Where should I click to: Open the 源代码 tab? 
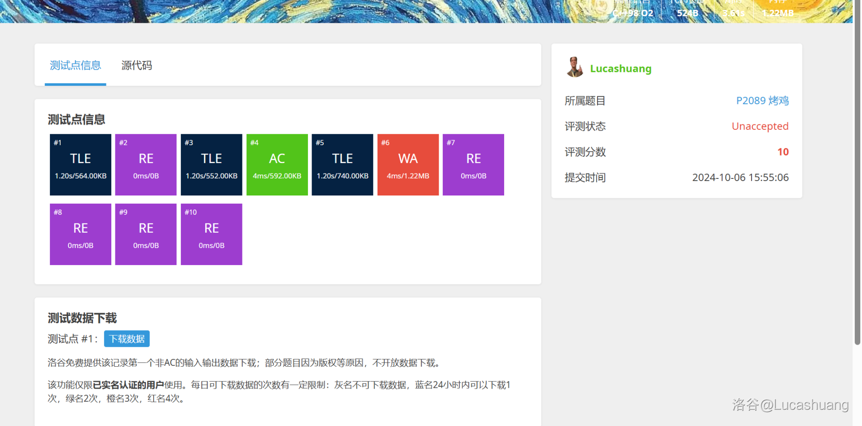tap(136, 66)
